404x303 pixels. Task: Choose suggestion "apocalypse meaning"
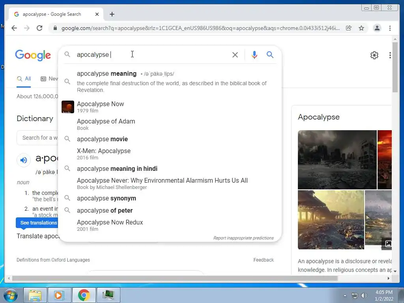pyautogui.click(x=170, y=81)
